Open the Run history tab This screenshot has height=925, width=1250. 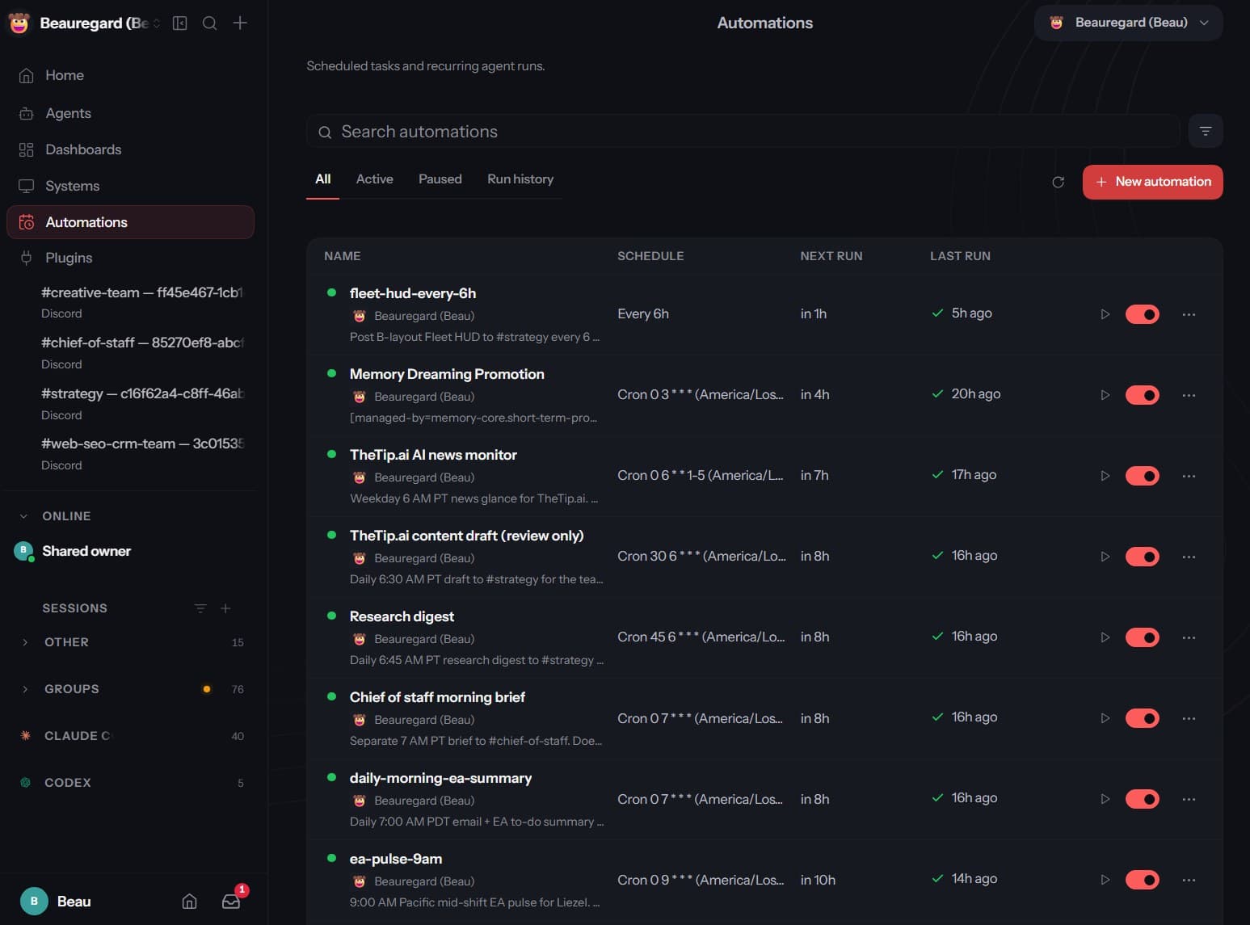click(x=520, y=179)
